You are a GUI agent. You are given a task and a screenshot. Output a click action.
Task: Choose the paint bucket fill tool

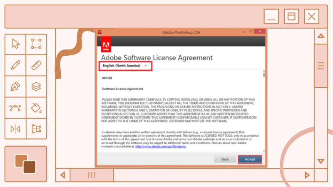click(x=36, y=108)
